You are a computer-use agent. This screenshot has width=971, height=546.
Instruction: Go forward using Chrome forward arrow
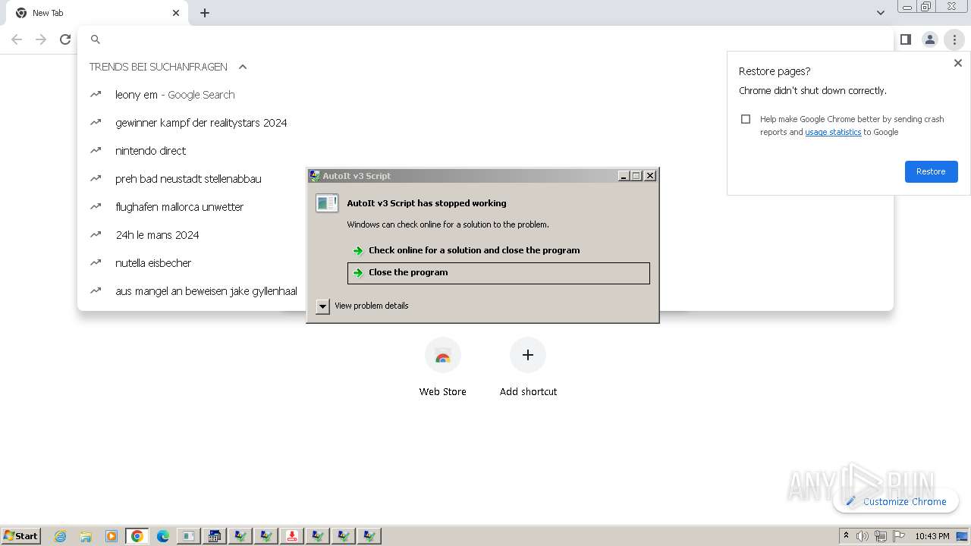point(41,39)
